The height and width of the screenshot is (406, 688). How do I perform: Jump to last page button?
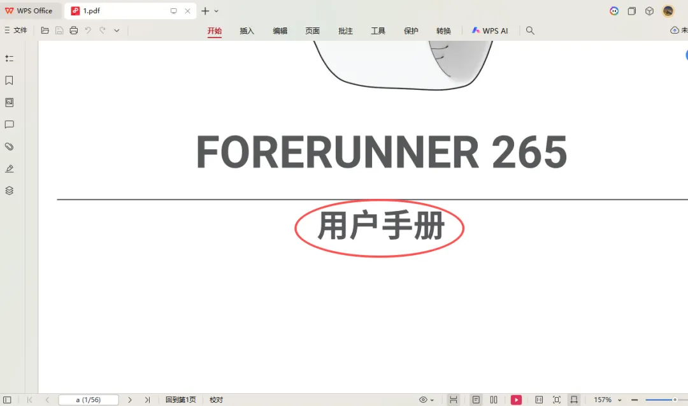click(147, 400)
